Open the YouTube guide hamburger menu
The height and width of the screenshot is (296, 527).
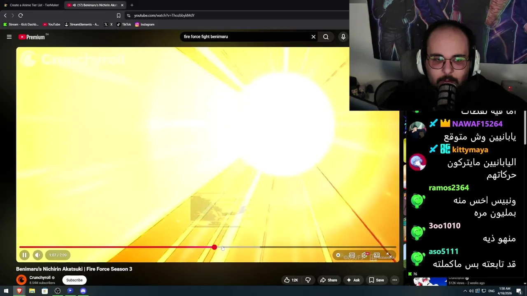click(x=9, y=37)
